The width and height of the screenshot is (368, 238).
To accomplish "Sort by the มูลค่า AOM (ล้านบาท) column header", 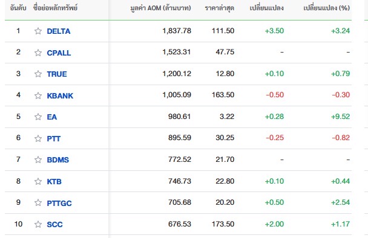I will click(160, 8).
